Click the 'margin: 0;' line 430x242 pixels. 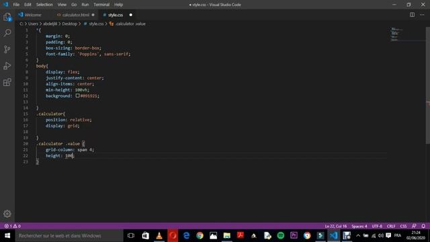(x=58, y=36)
